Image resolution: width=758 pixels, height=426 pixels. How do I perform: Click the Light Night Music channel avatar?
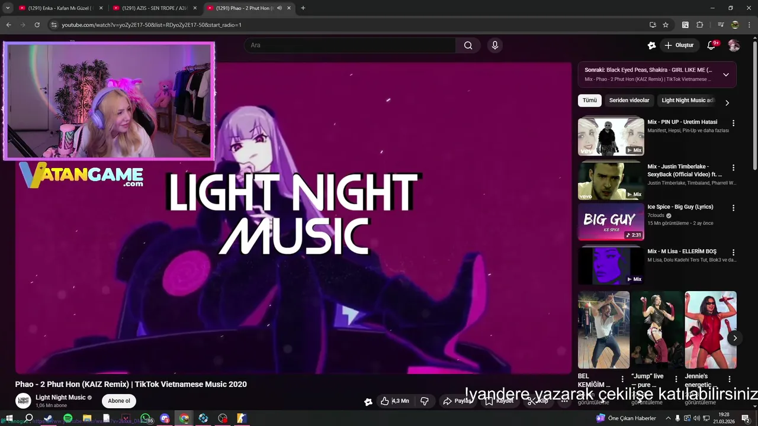(23, 401)
